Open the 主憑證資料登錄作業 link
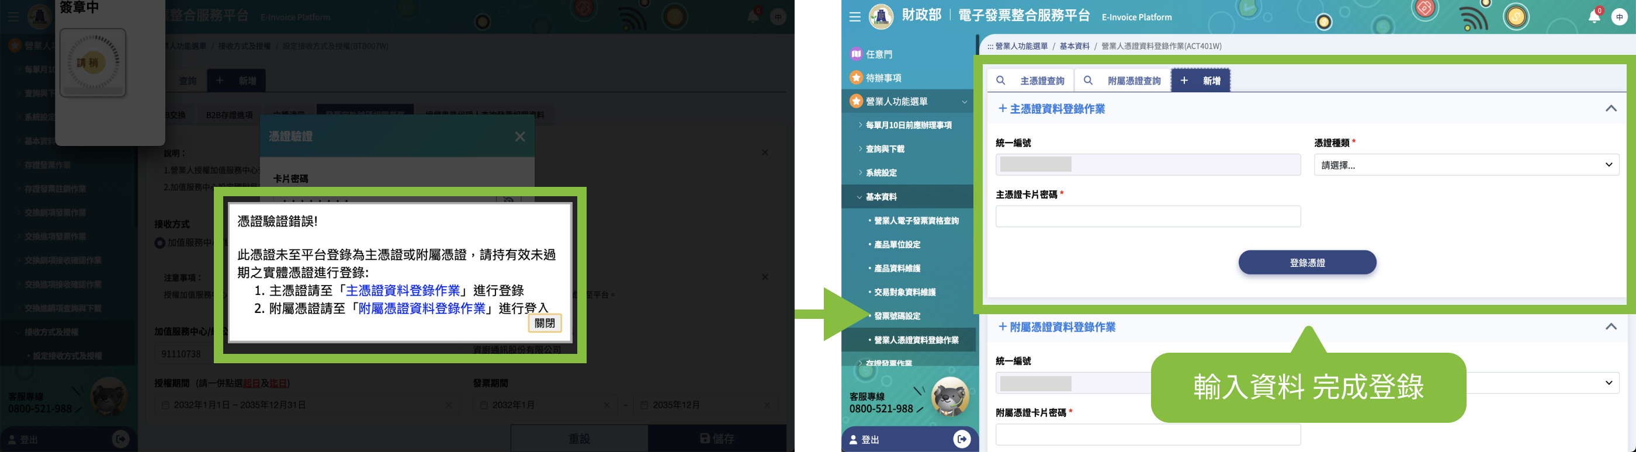The width and height of the screenshot is (1636, 452). tap(403, 291)
